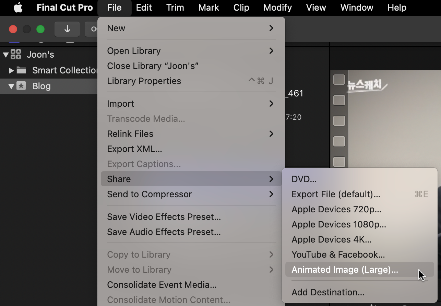Select the Joon's library icon
The height and width of the screenshot is (306, 441).
(x=16, y=54)
